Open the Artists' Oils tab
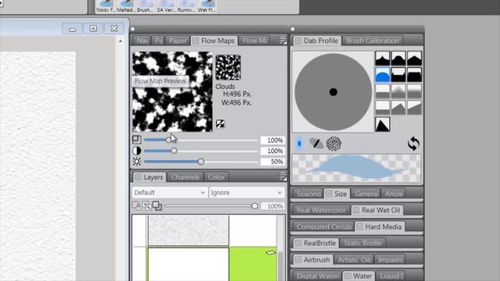The height and width of the screenshot is (281, 500). (x=354, y=260)
